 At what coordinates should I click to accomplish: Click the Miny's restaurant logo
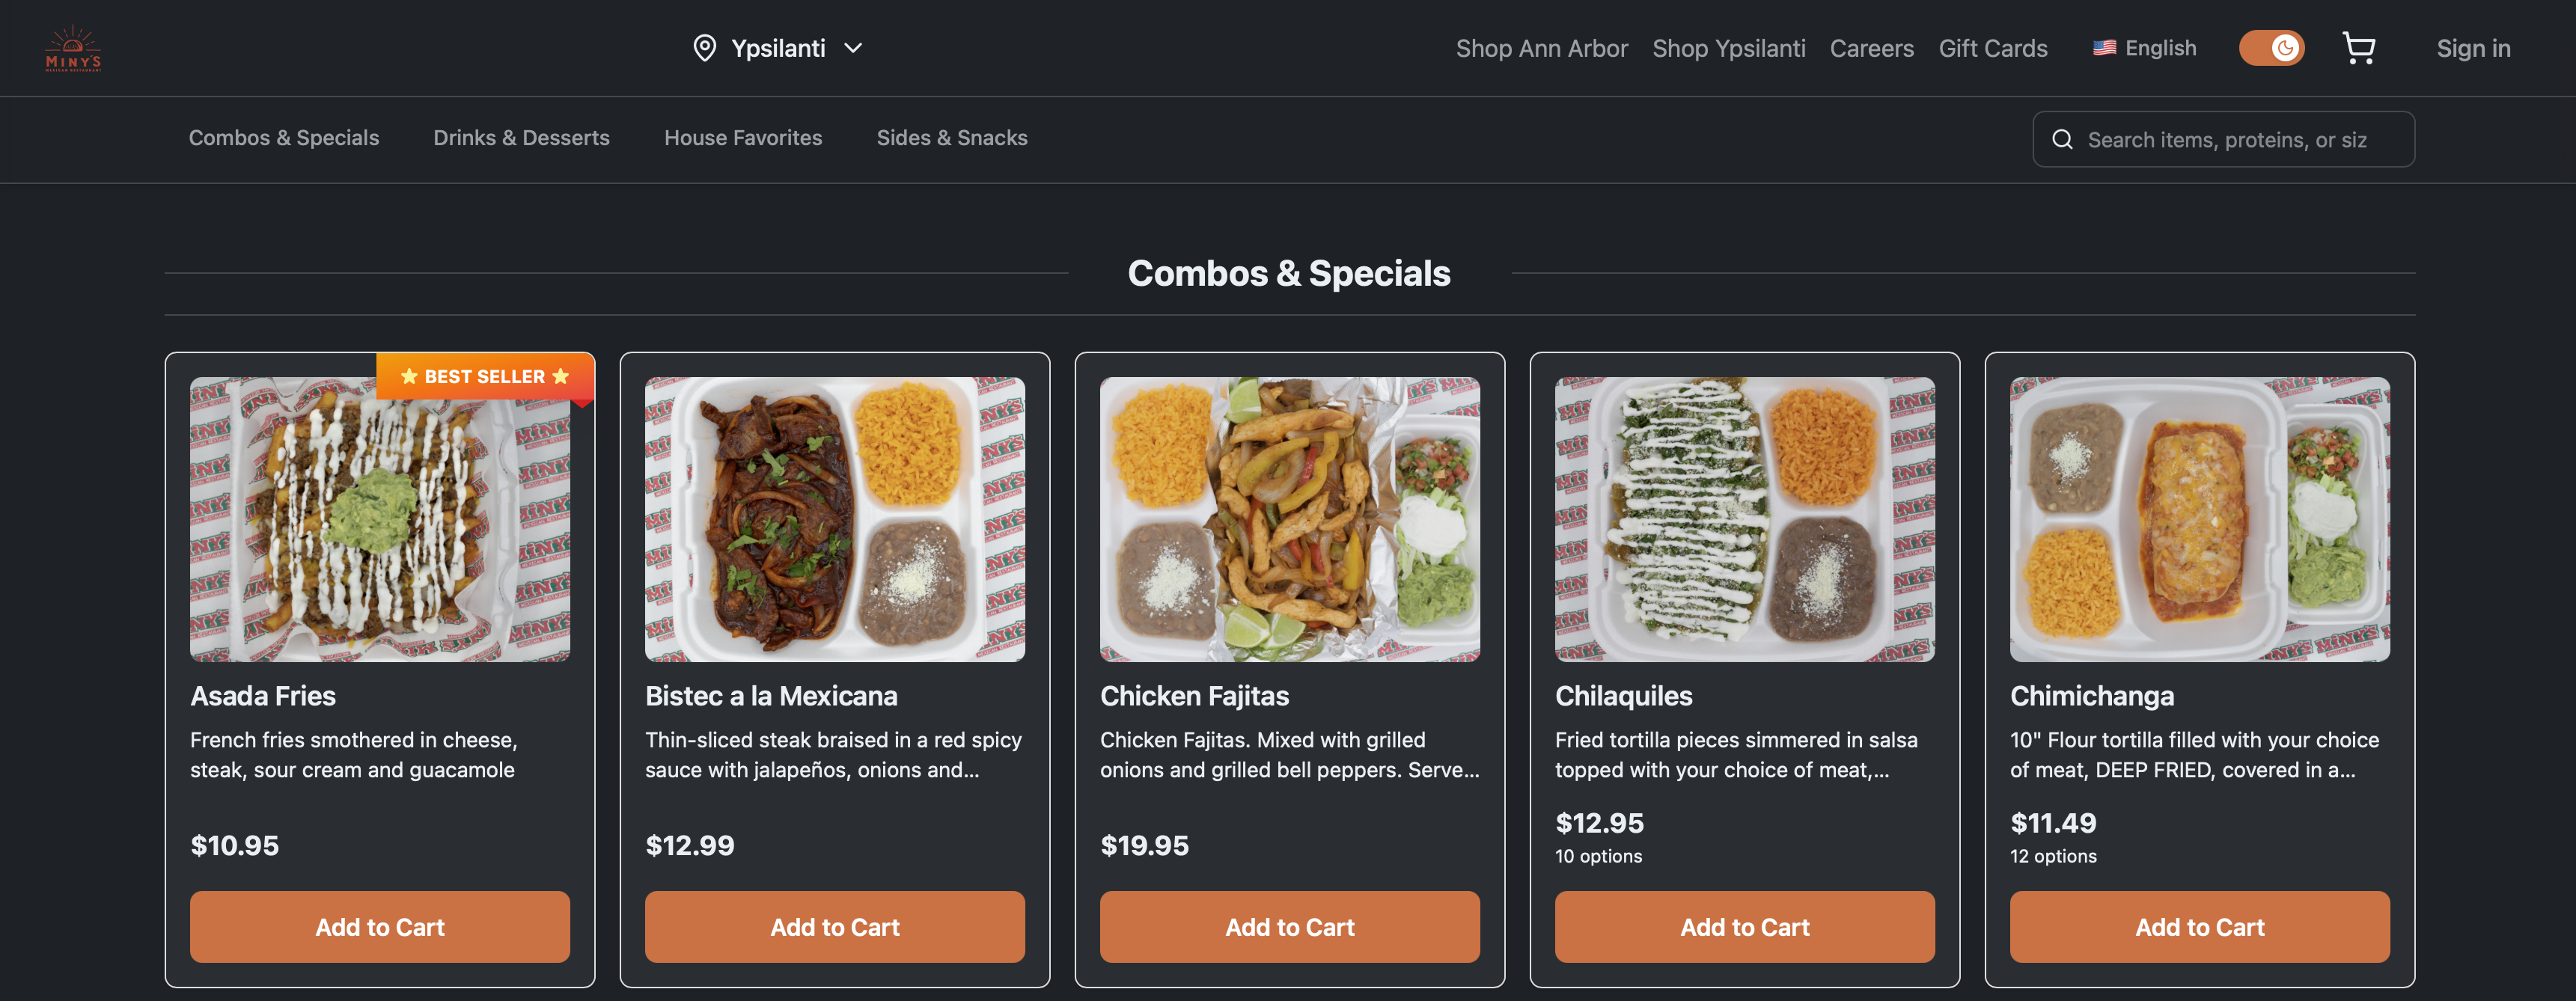73,47
